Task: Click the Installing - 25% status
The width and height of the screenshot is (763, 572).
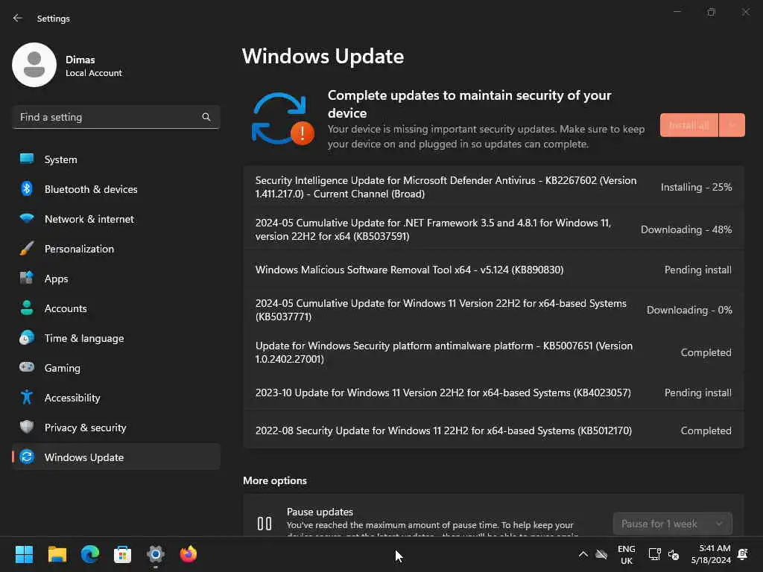Action: coord(697,187)
